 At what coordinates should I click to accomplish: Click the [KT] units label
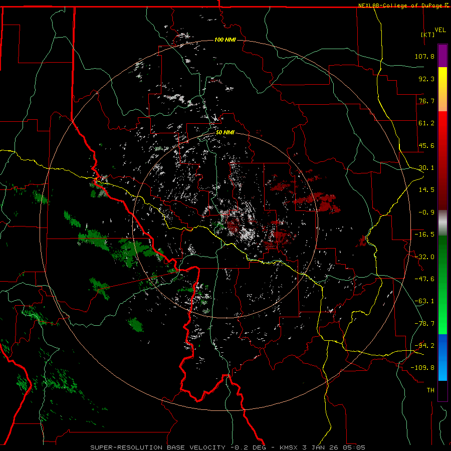point(428,35)
